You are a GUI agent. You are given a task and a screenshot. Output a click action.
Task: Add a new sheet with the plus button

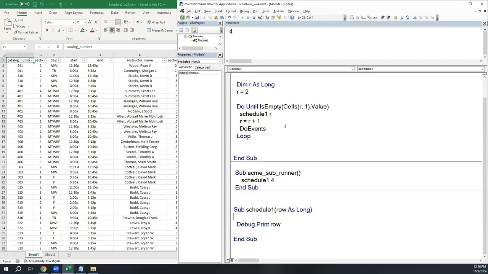point(69,255)
